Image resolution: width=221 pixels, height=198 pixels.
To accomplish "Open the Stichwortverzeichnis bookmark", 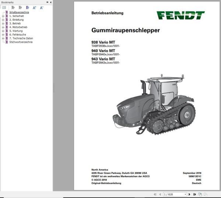I will pos(21,42).
